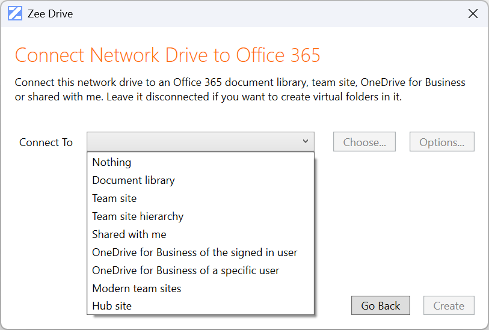Screen dimensions: 489x330
Task: Choose OneDrive for Business of signed in user
Action: 195,252
